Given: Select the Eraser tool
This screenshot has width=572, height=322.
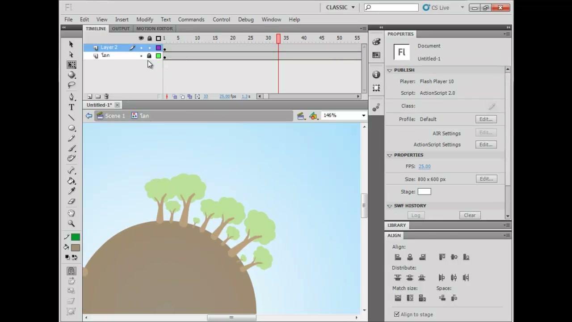Looking at the screenshot, I should pyautogui.click(x=71, y=202).
